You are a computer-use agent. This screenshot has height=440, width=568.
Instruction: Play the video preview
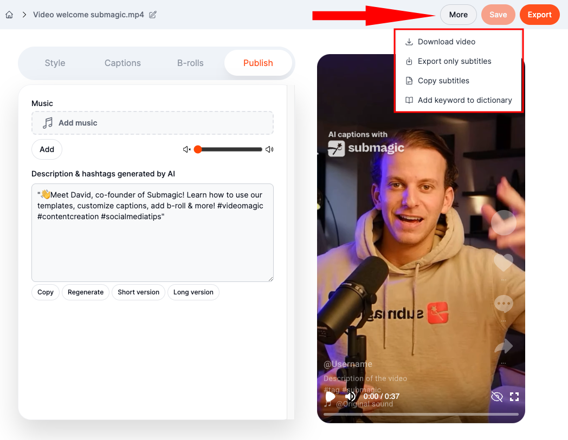[330, 397]
